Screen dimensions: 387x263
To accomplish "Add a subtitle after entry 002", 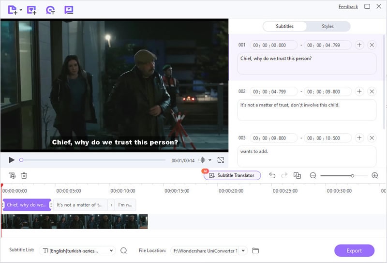I will pyautogui.click(x=359, y=92).
